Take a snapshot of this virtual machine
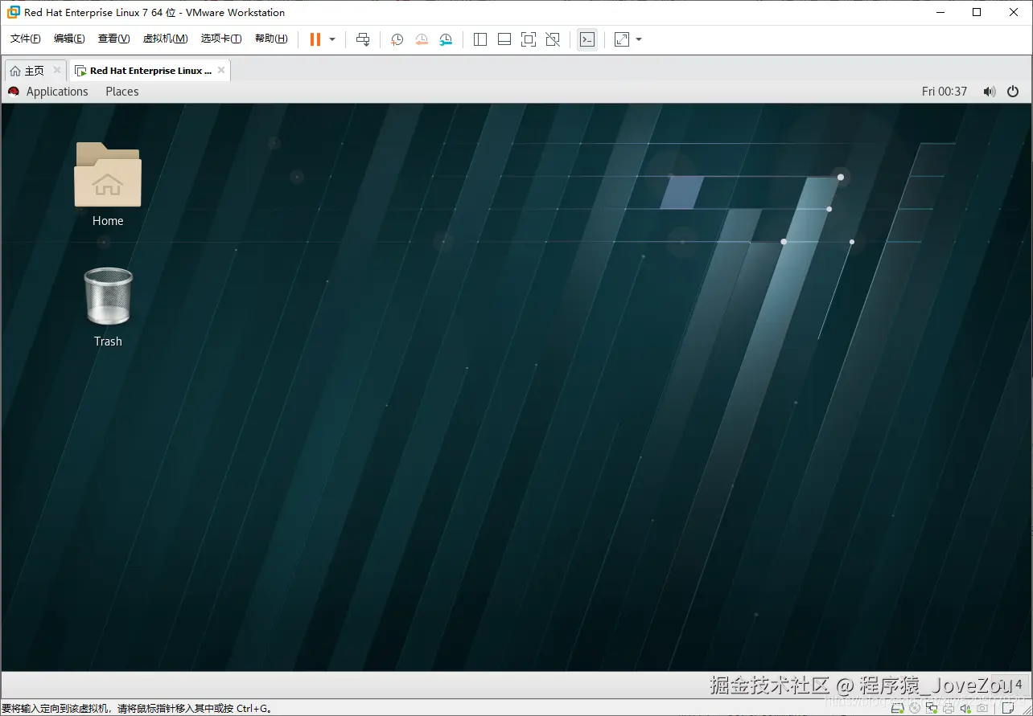Viewport: 1033px width, 716px height. 397,39
